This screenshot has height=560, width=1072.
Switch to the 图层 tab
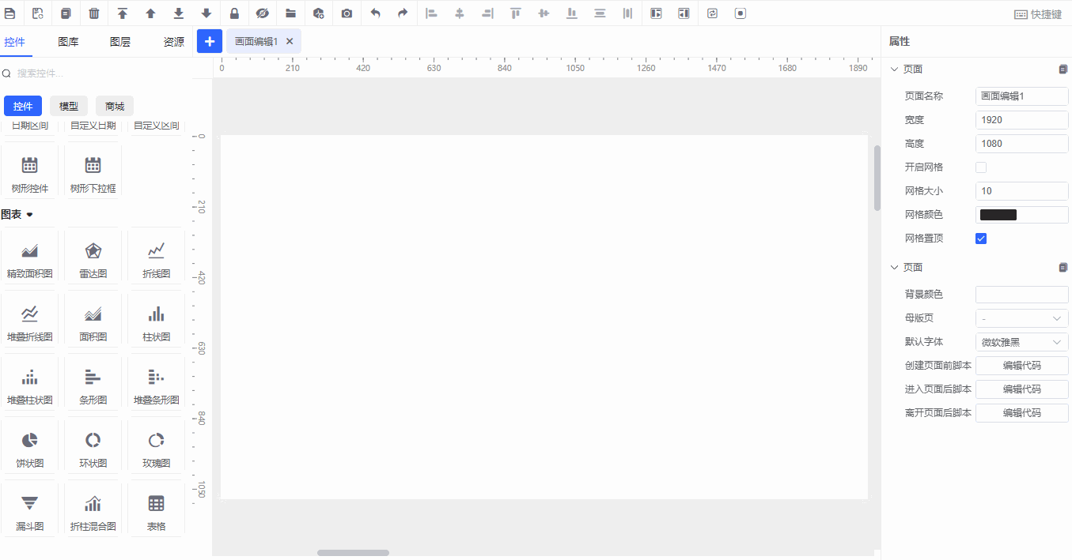(120, 42)
